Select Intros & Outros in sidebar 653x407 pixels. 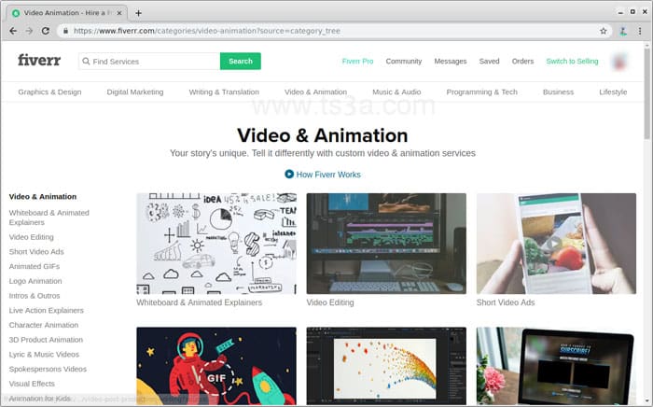[x=35, y=296]
